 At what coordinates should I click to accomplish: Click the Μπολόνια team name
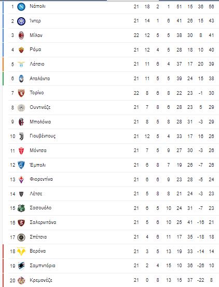(x=40, y=122)
